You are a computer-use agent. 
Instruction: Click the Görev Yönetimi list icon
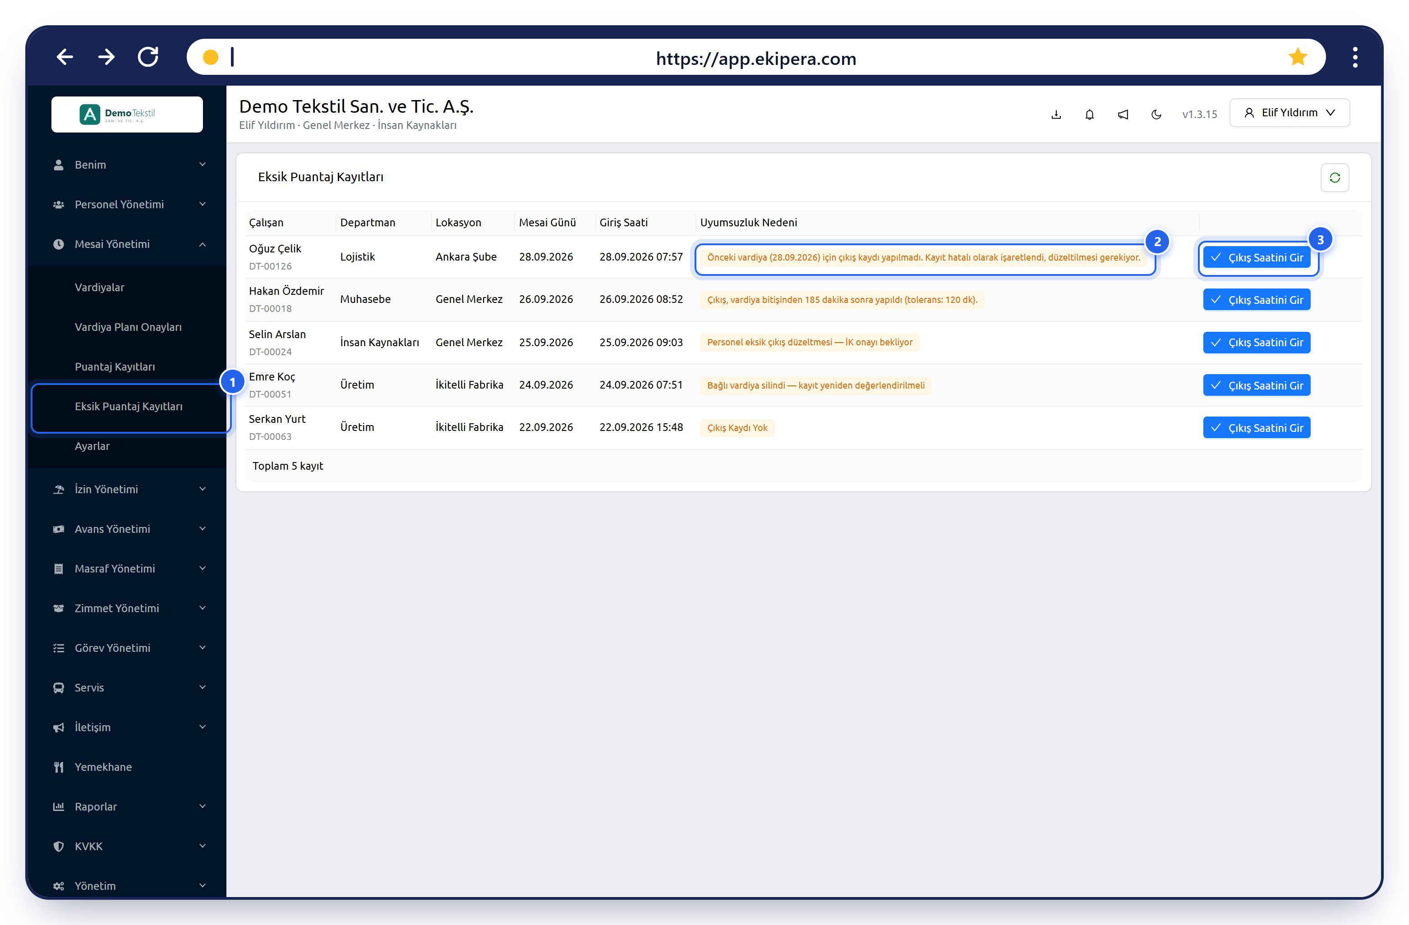point(59,647)
